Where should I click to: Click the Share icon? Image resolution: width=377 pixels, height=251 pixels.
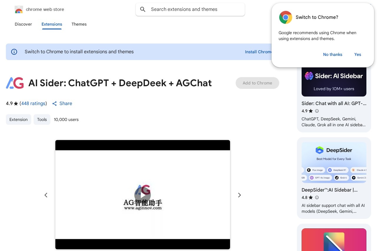click(x=54, y=104)
